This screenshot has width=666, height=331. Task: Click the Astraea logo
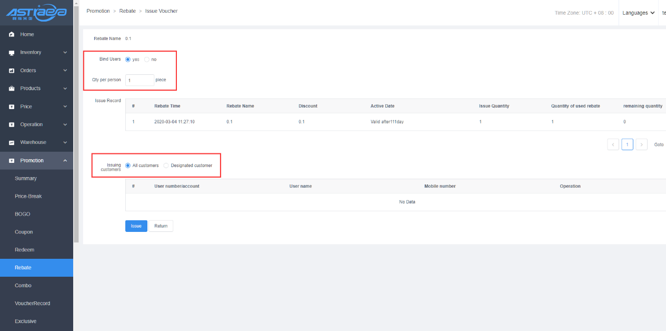click(36, 13)
